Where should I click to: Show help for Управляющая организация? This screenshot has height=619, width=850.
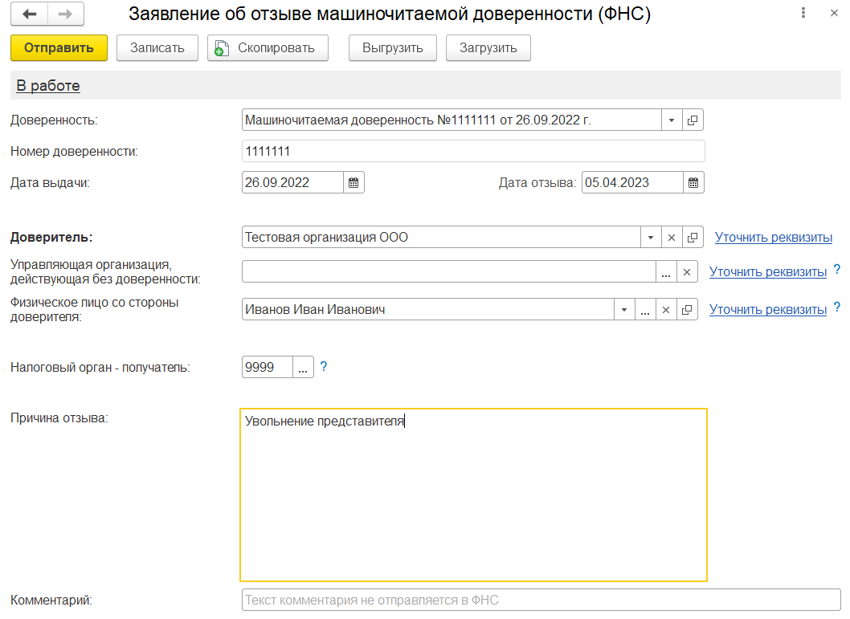click(837, 269)
